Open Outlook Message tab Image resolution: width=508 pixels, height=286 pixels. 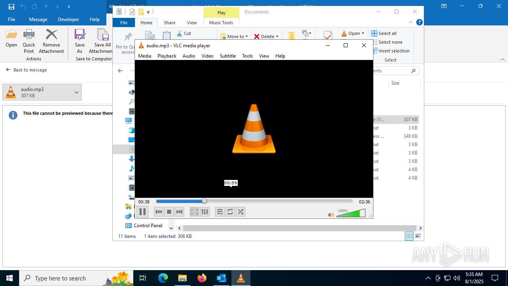[38, 19]
